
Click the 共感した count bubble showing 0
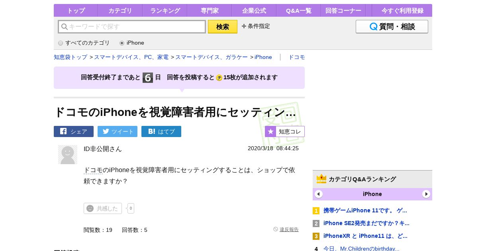[131, 208]
